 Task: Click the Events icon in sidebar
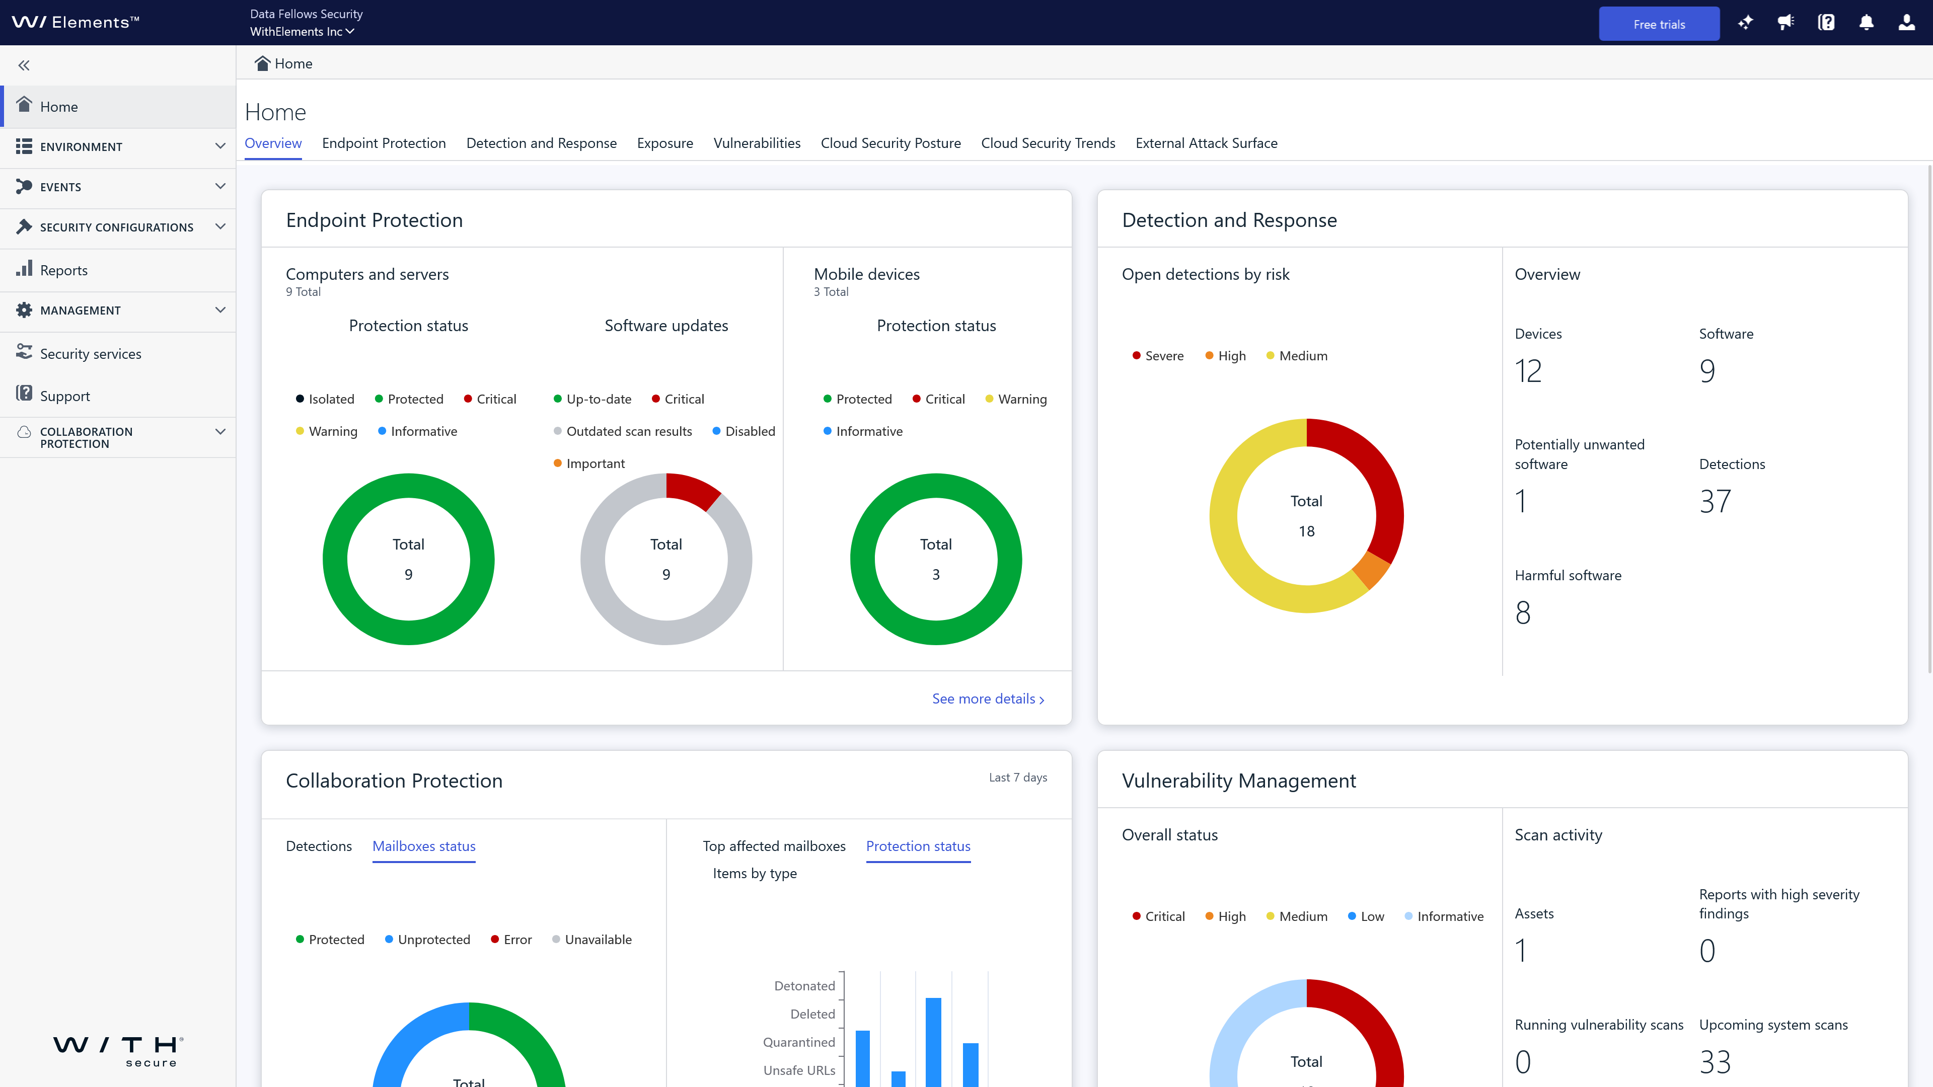(x=24, y=186)
